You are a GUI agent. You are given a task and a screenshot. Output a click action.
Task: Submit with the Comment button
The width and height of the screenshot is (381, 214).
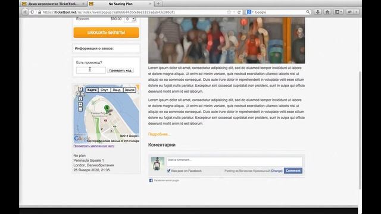(293, 171)
